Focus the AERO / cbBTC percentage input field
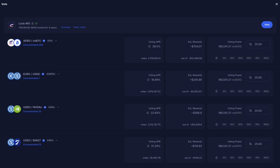The height and width of the screenshot is (168, 280). coord(258,44)
